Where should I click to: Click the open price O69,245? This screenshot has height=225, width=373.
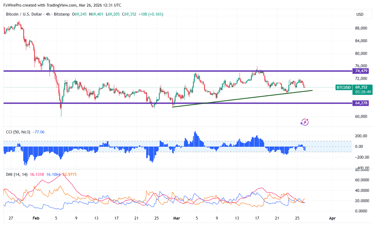click(79, 14)
